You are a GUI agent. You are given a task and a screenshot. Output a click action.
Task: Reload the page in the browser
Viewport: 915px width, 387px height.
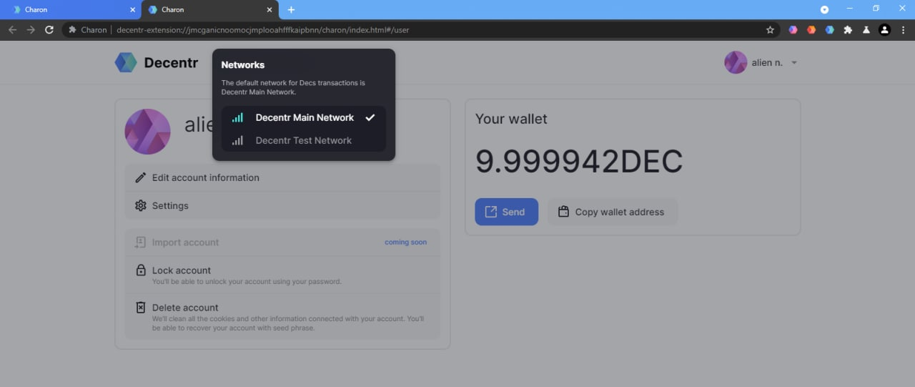click(49, 30)
